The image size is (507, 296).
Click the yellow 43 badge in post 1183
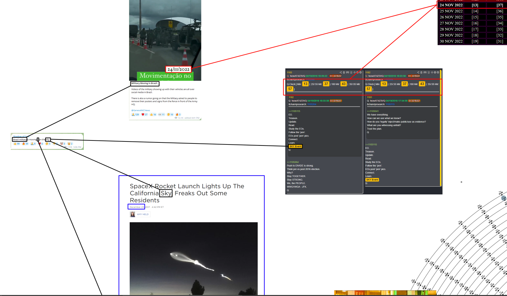point(343,84)
